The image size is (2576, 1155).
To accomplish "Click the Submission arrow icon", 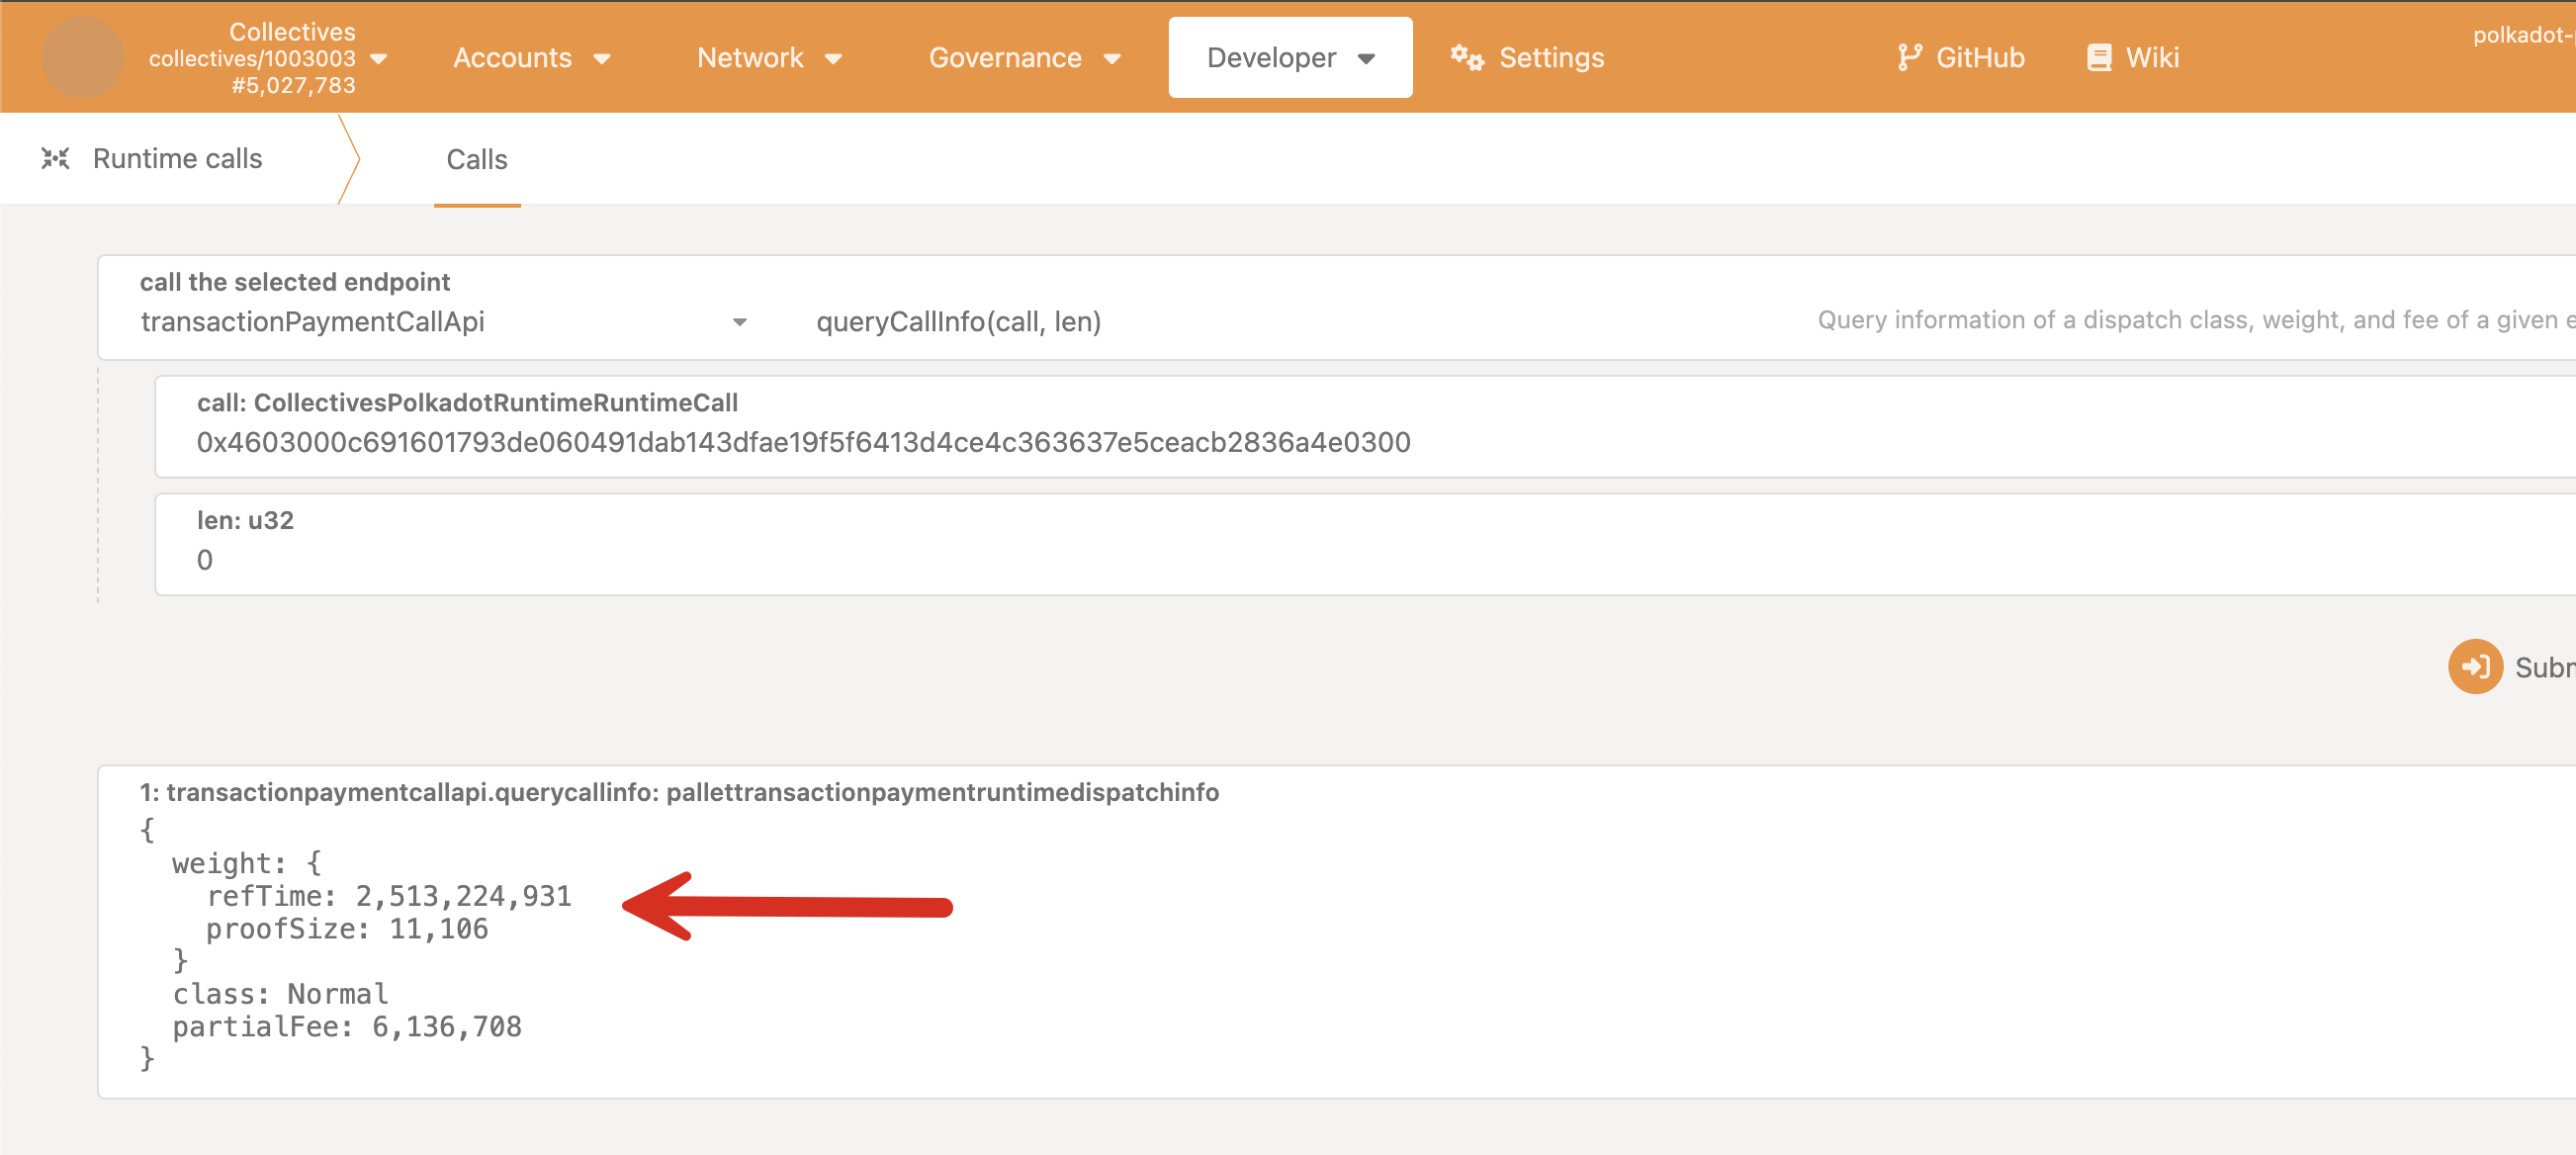I will point(2476,666).
